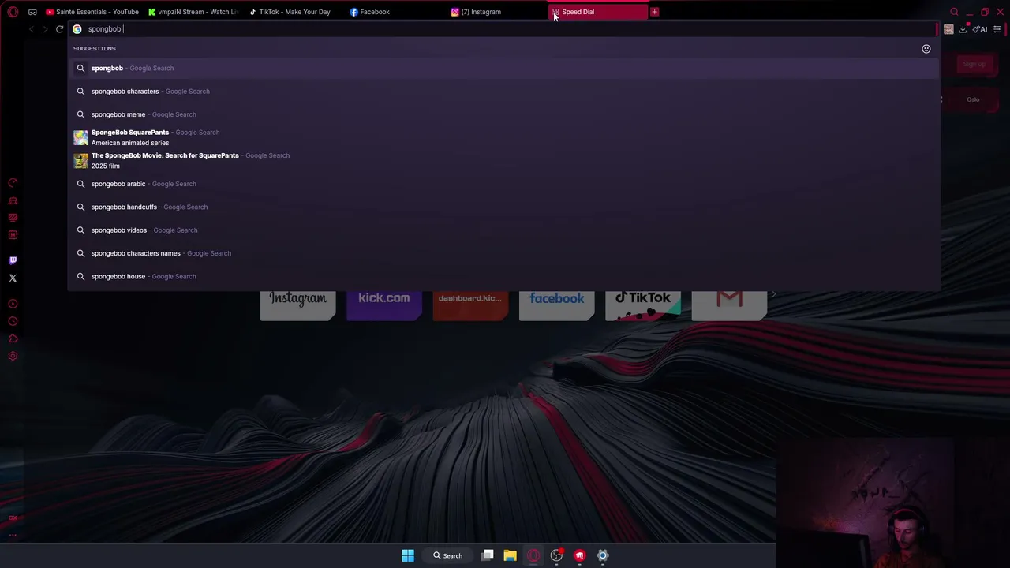The width and height of the screenshot is (1010, 568).
Task: Open the Opera menu logo
Action: pos(13,12)
